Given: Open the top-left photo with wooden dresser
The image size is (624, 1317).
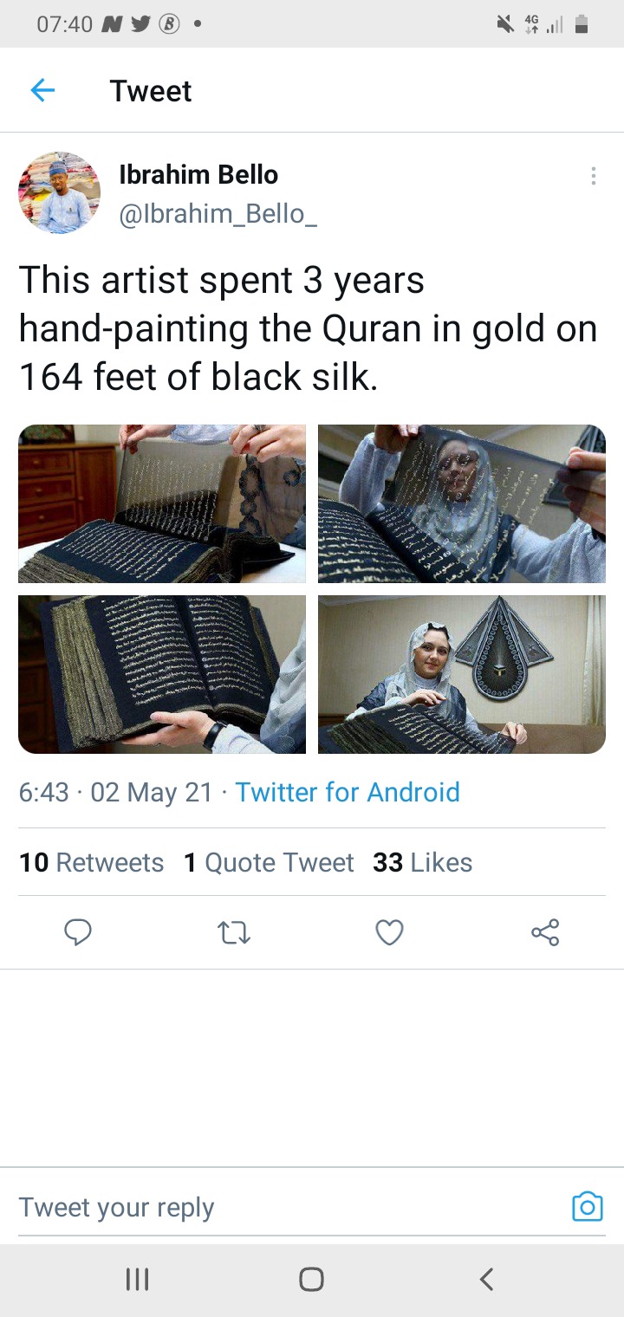Looking at the screenshot, I should click(162, 503).
